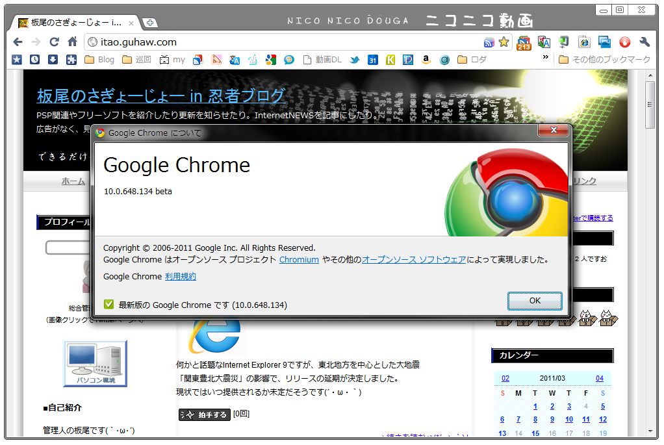
Task: Click OK in the About Chrome dialog
Action: (535, 301)
